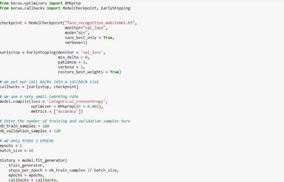The image size is (284, 182).
Task: Click the 'val_loss' string in EarlyStopping
Action: pyautogui.click(x=92, y=52)
